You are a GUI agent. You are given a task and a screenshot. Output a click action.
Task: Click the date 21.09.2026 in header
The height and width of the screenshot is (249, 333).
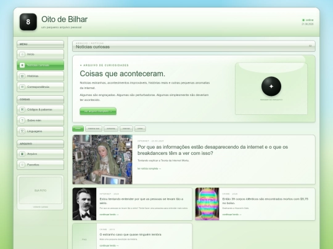coord(308,24)
